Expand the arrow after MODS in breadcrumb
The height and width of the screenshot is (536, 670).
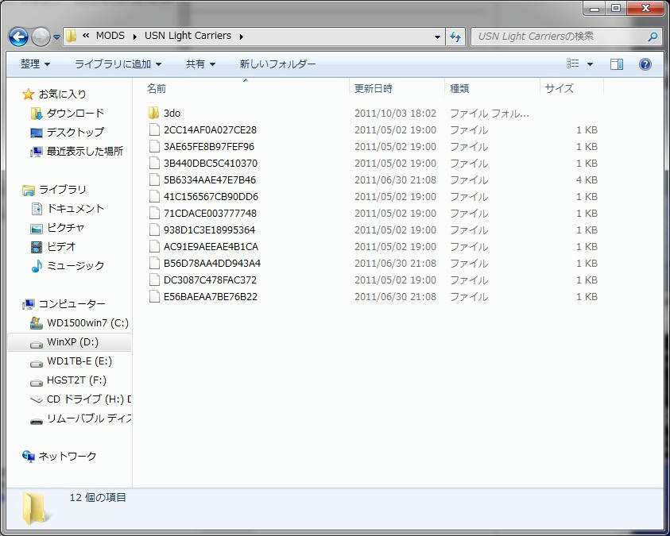[134, 37]
